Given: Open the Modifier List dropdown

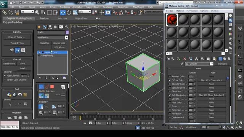Looking at the screenshot, I should tap(66, 38).
